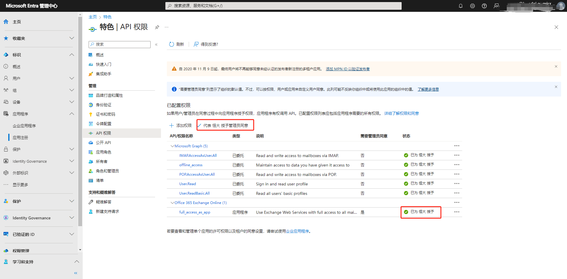The image size is (567, 279).
Task: Click the 了解更多信息 link
Action: click(x=428, y=89)
